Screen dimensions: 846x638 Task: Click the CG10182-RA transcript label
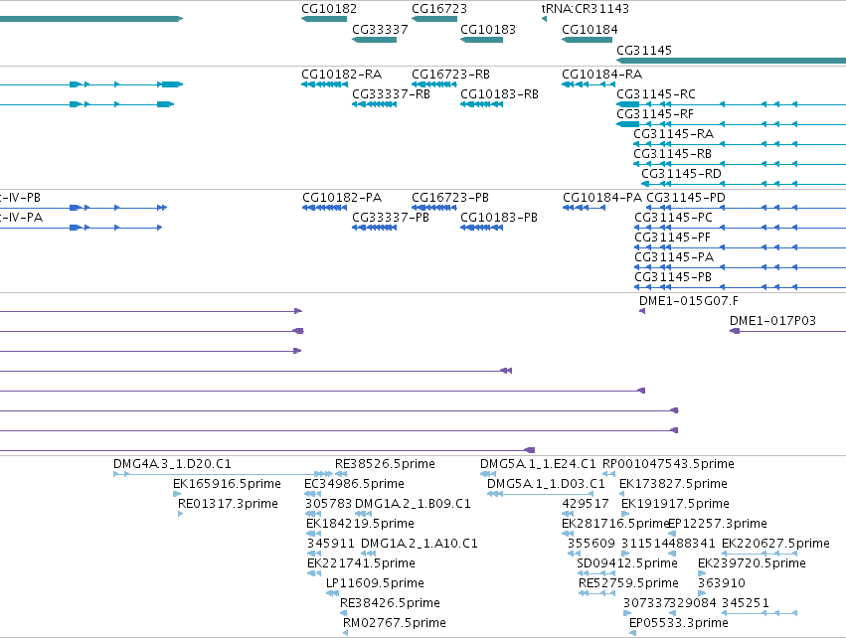coord(342,75)
